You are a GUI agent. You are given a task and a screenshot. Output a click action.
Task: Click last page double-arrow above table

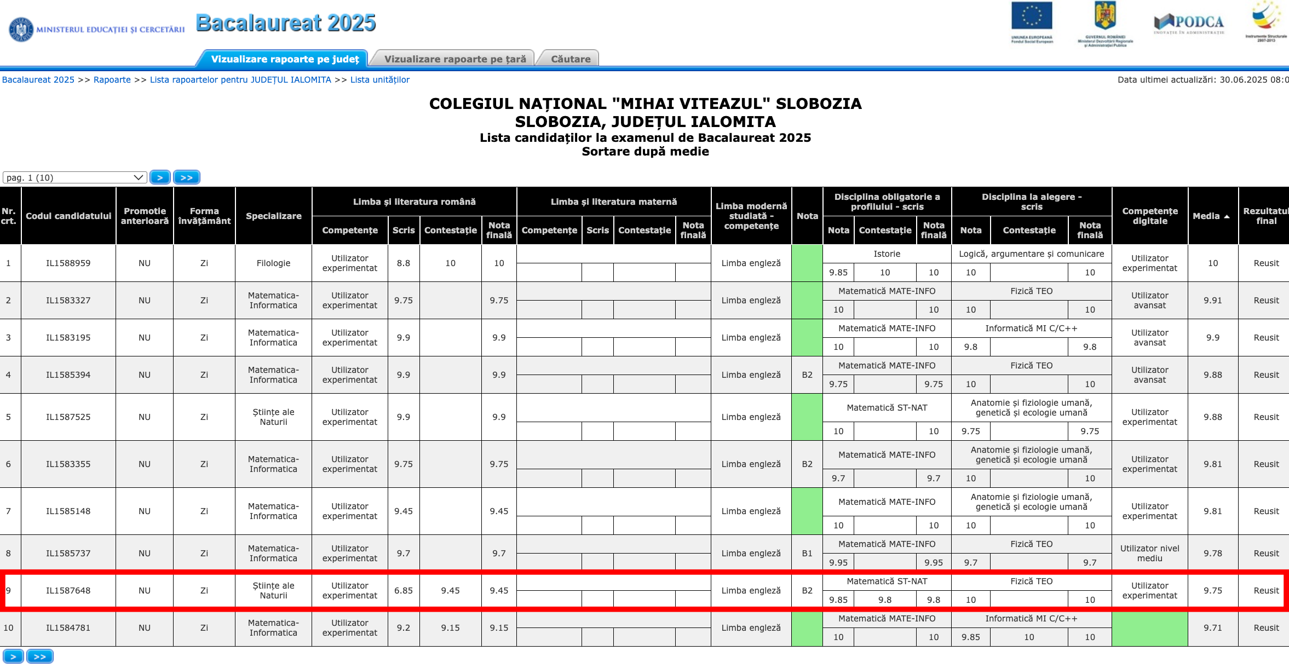point(187,177)
